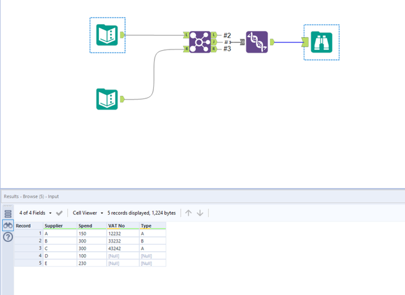Viewport: 405px width, 295px height.
Task: Click top Text Input output anchor
Action: [x=122, y=35]
